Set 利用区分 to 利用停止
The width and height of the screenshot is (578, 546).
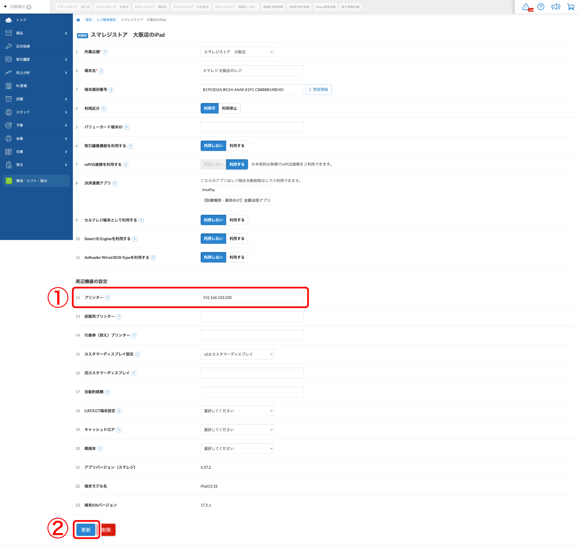[229, 108]
